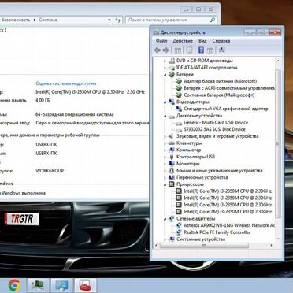Click icon of Батарея с ACPI-совместимым управлением
293x293 pixels.
[179, 88]
